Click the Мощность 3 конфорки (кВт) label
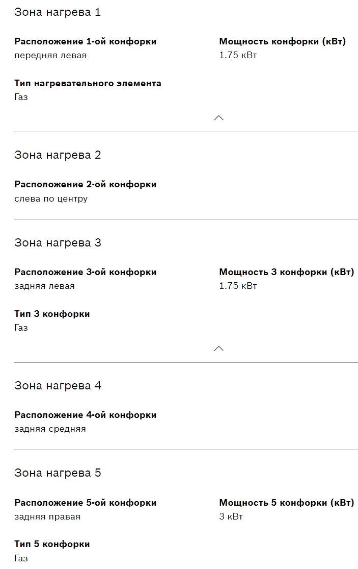Image resolution: width=358 pixels, height=569 pixels. pos(286,272)
